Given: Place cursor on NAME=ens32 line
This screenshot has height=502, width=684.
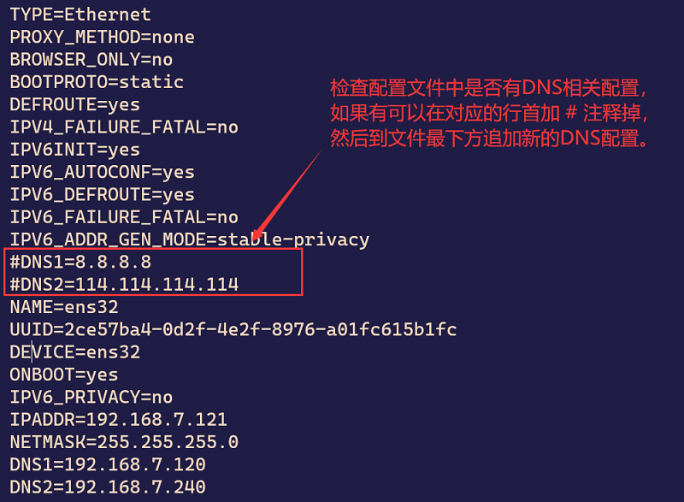Looking at the screenshot, I should pyautogui.click(x=64, y=306).
